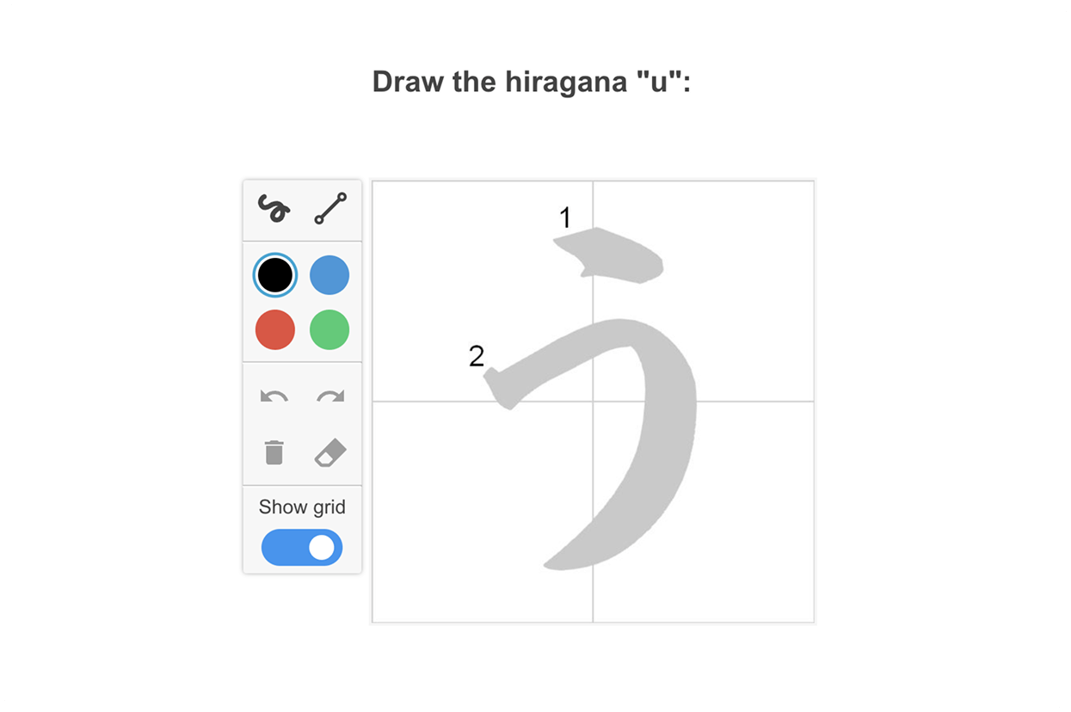Image resolution: width=1071 pixels, height=712 pixels.
Task: Choose the red pen color
Action: pyautogui.click(x=275, y=330)
